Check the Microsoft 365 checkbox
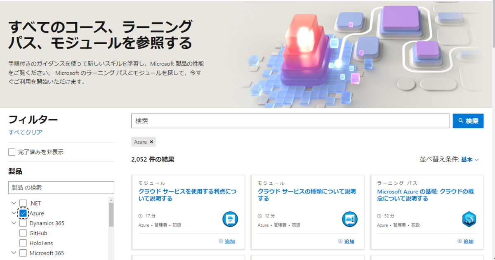Viewport: 495px width, 260px height. tap(23, 253)
